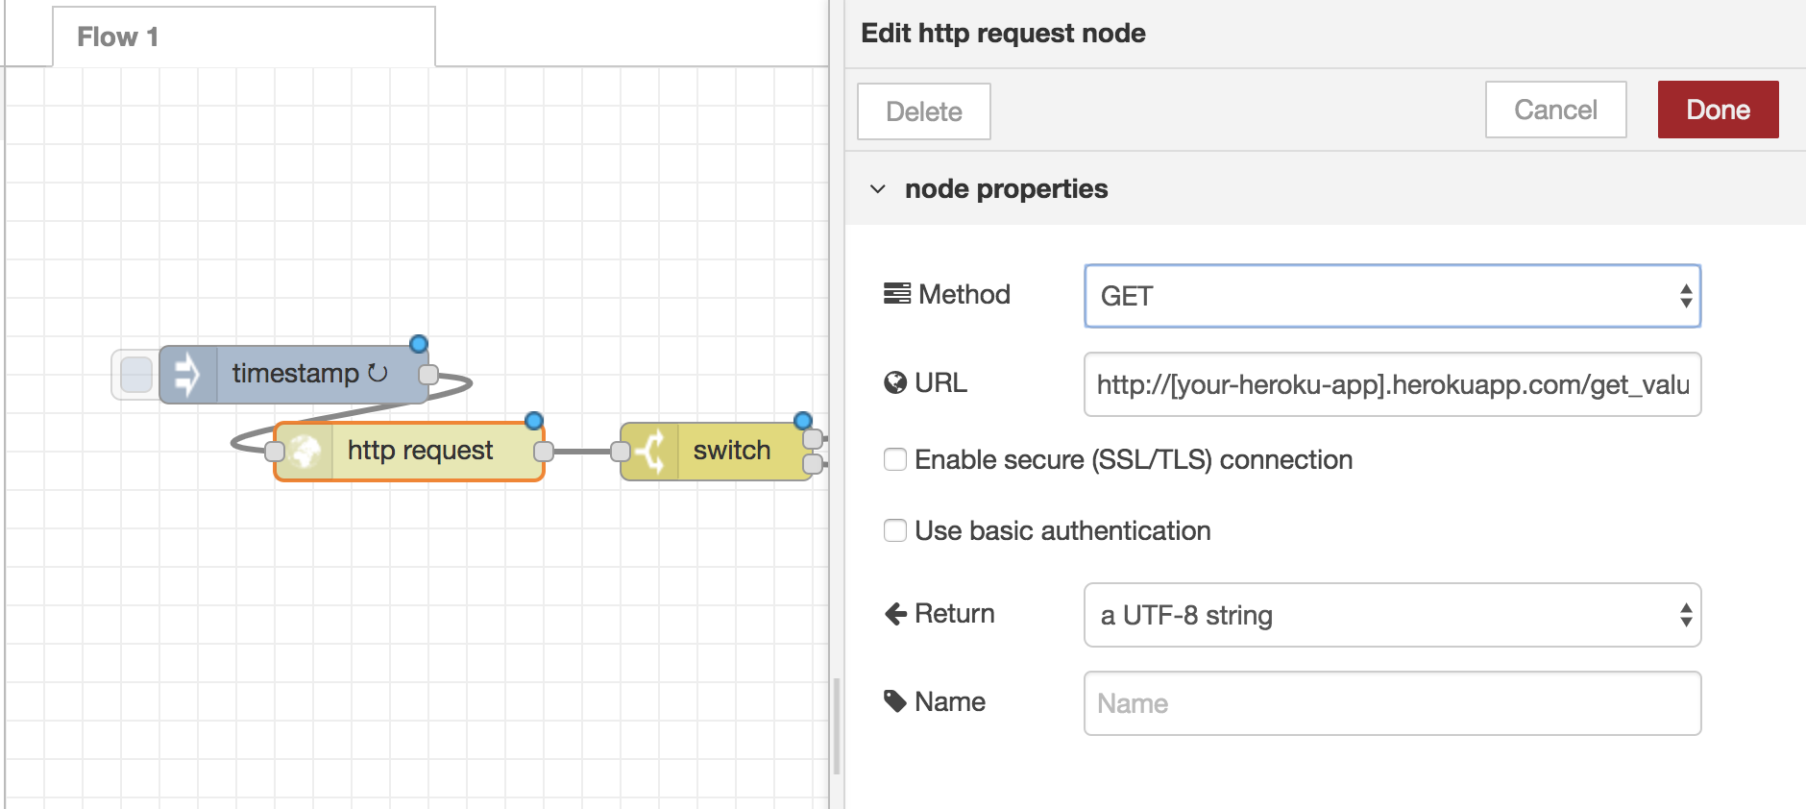The width and height of the screenshot is (1806, 809).
Task: Open the Method dropdown showing GET
Action: point(1392,296)
